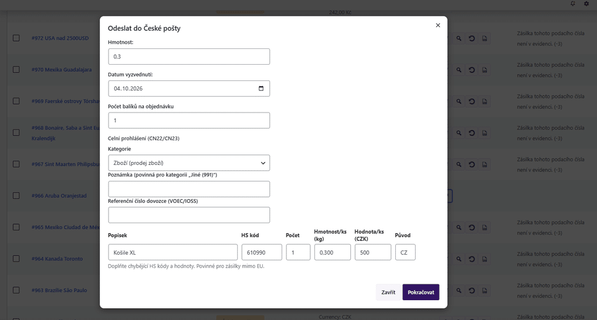Focus the Hmotnost input field

click(189, 57)
